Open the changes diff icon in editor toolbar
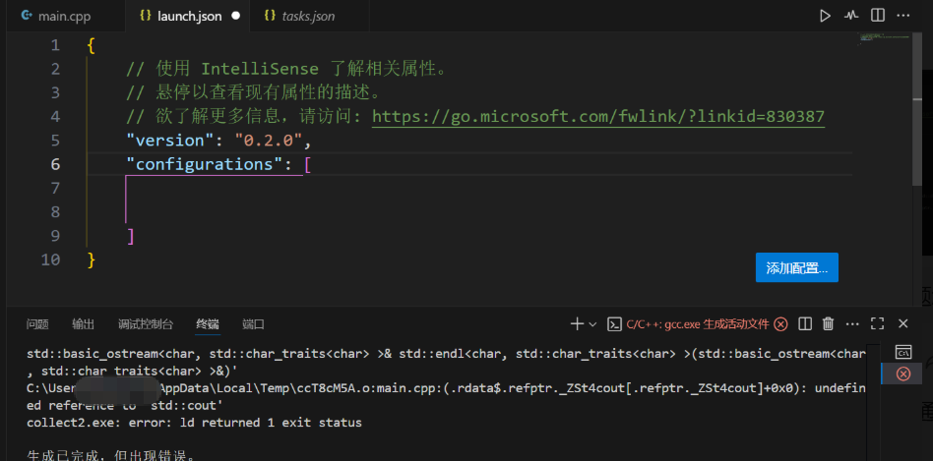The height and width of the screenshot is (461, 933). pyautogui.click(x=851, y=16)
